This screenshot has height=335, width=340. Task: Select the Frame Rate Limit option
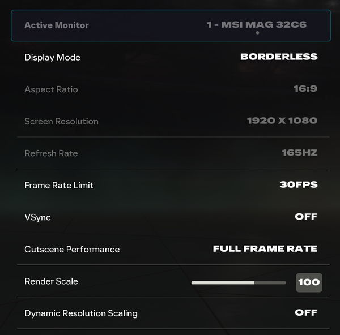pyautogui.click(x=59, y=185)
